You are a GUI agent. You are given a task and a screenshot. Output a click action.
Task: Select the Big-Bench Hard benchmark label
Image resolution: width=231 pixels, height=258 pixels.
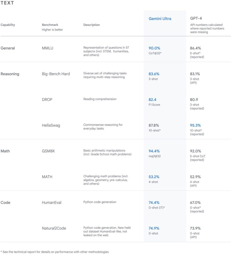(x=56, y=74)
